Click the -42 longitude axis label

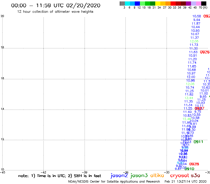[44, 172]
